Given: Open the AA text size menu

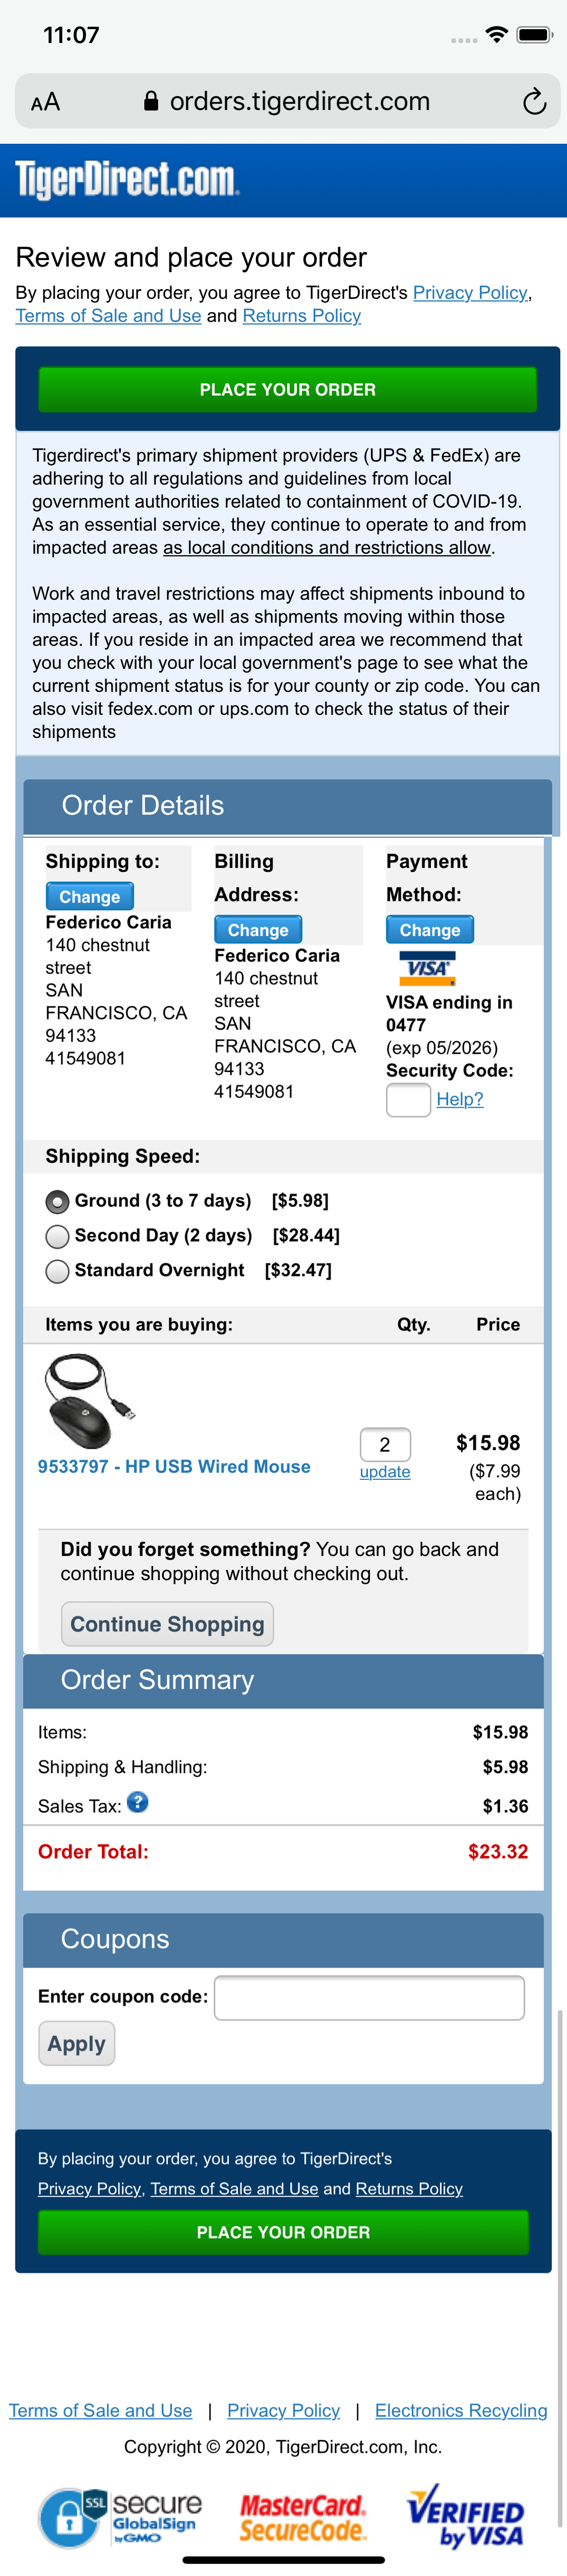Looking at the screenshot, I should click(x=46, y=102).
